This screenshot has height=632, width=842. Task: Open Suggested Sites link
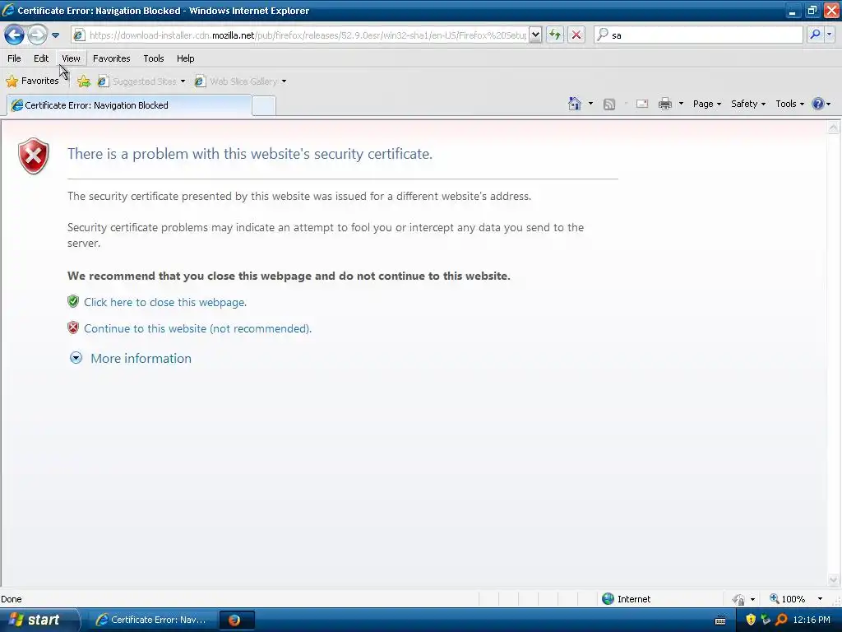[138, 81]
